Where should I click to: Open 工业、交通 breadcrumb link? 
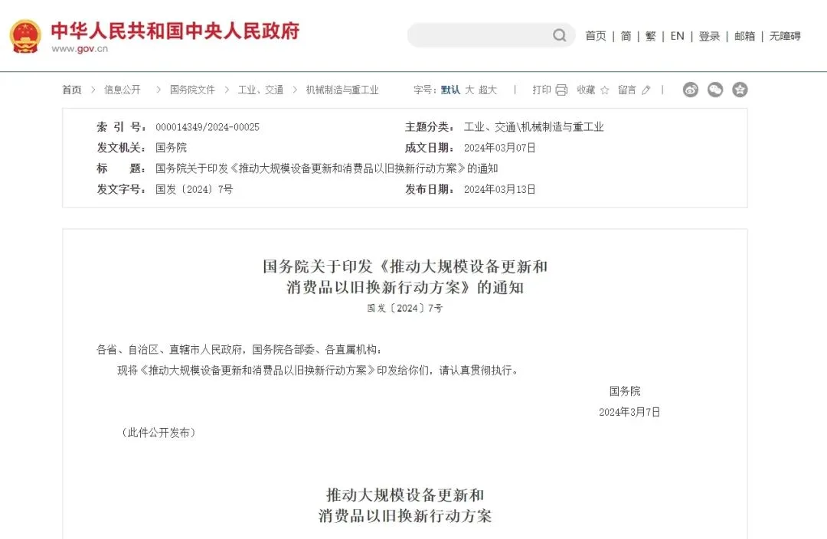pos(260,90)
